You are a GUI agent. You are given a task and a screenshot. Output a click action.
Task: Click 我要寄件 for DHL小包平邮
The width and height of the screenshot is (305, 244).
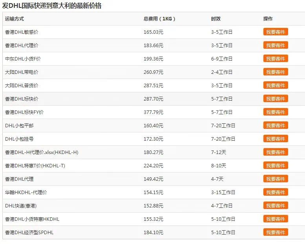pyautogui.click(x=276, y=125)
